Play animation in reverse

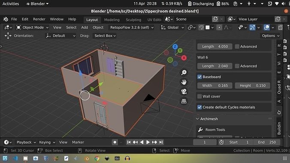coord(142,142)
